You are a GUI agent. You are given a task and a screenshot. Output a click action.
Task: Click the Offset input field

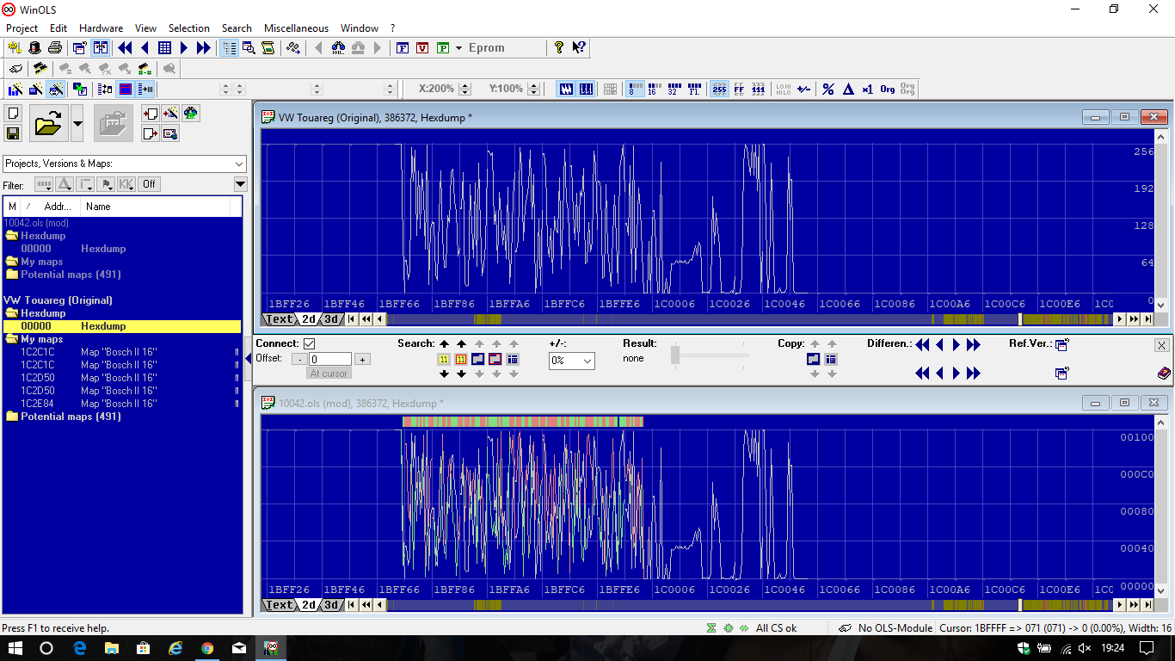pyautogui.click(x=329, y=360)
